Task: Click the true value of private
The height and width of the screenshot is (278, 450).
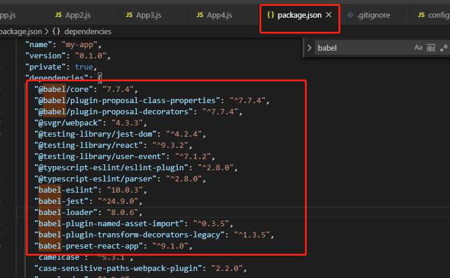Action: pyautogui.click(x=84, y=67)
